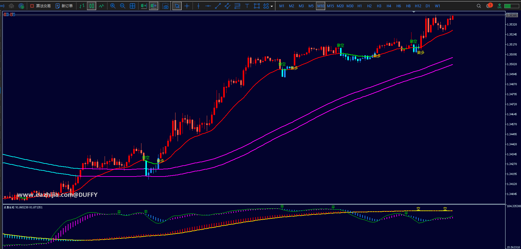Open the search magnifier icon
The image size is (521, 249).
479,6
